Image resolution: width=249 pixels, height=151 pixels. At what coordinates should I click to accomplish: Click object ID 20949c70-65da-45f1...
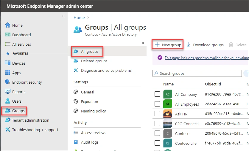224,133
